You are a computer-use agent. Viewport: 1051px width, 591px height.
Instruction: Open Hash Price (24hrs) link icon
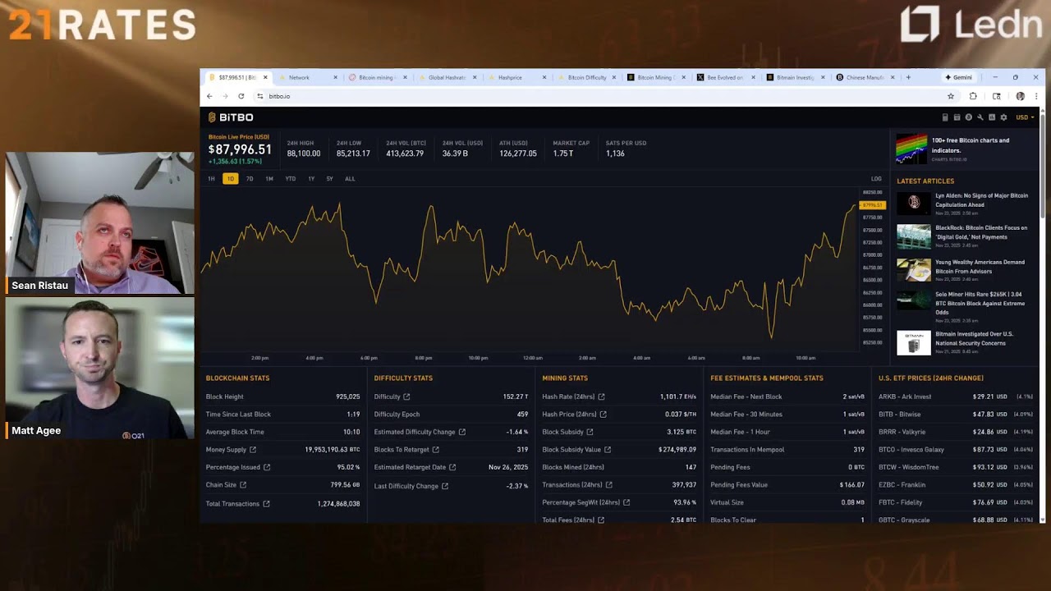[604, 415]
